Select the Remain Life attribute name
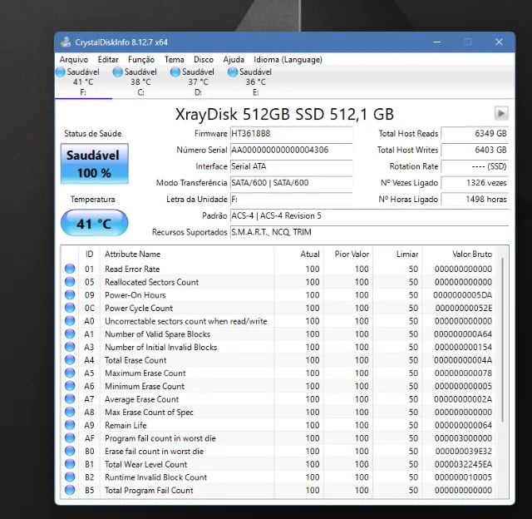 click(126, 425)
